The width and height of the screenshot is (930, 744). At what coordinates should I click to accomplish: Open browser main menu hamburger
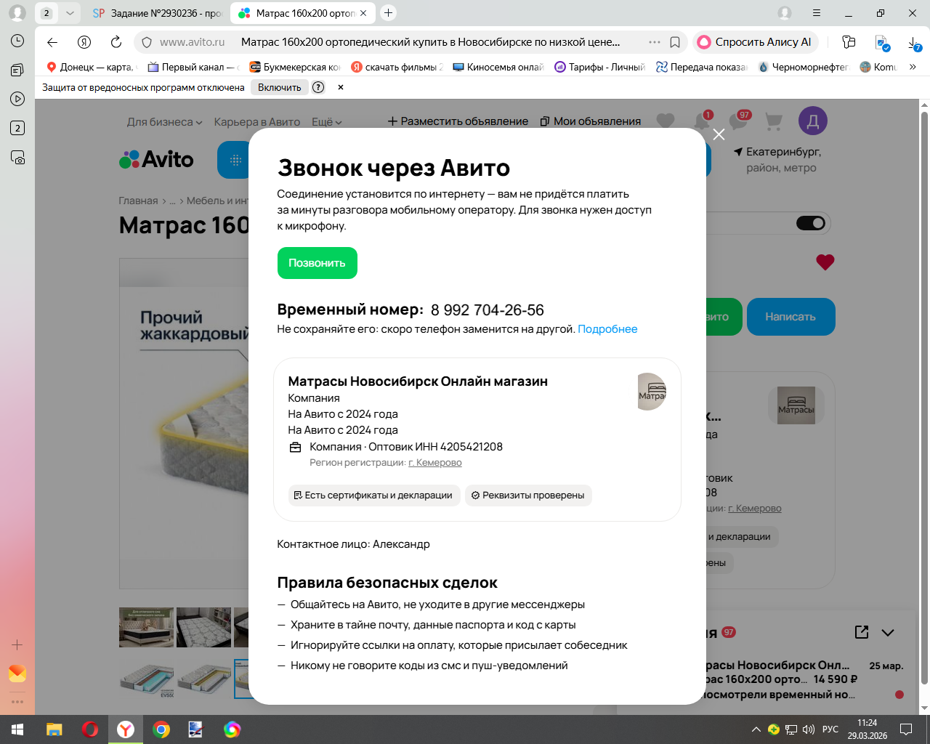[817, 13]
